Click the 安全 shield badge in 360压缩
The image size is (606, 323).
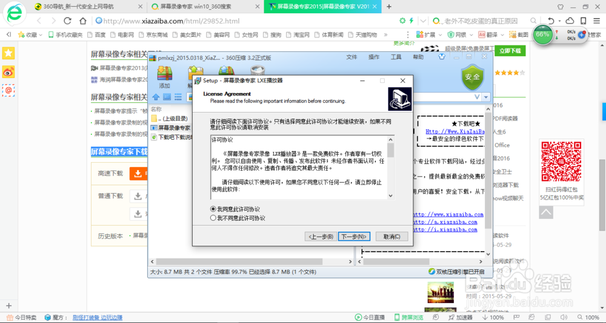[x=472, y=77]
